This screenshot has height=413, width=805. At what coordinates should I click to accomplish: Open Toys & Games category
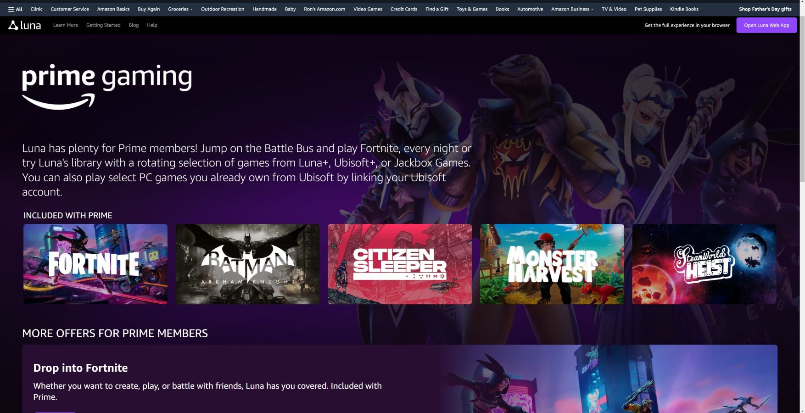(472, 9)
